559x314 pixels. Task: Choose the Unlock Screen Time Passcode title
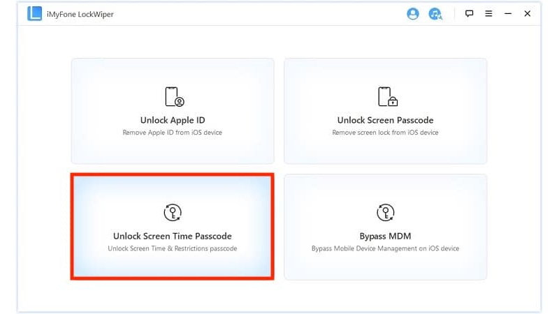(173, 236)
